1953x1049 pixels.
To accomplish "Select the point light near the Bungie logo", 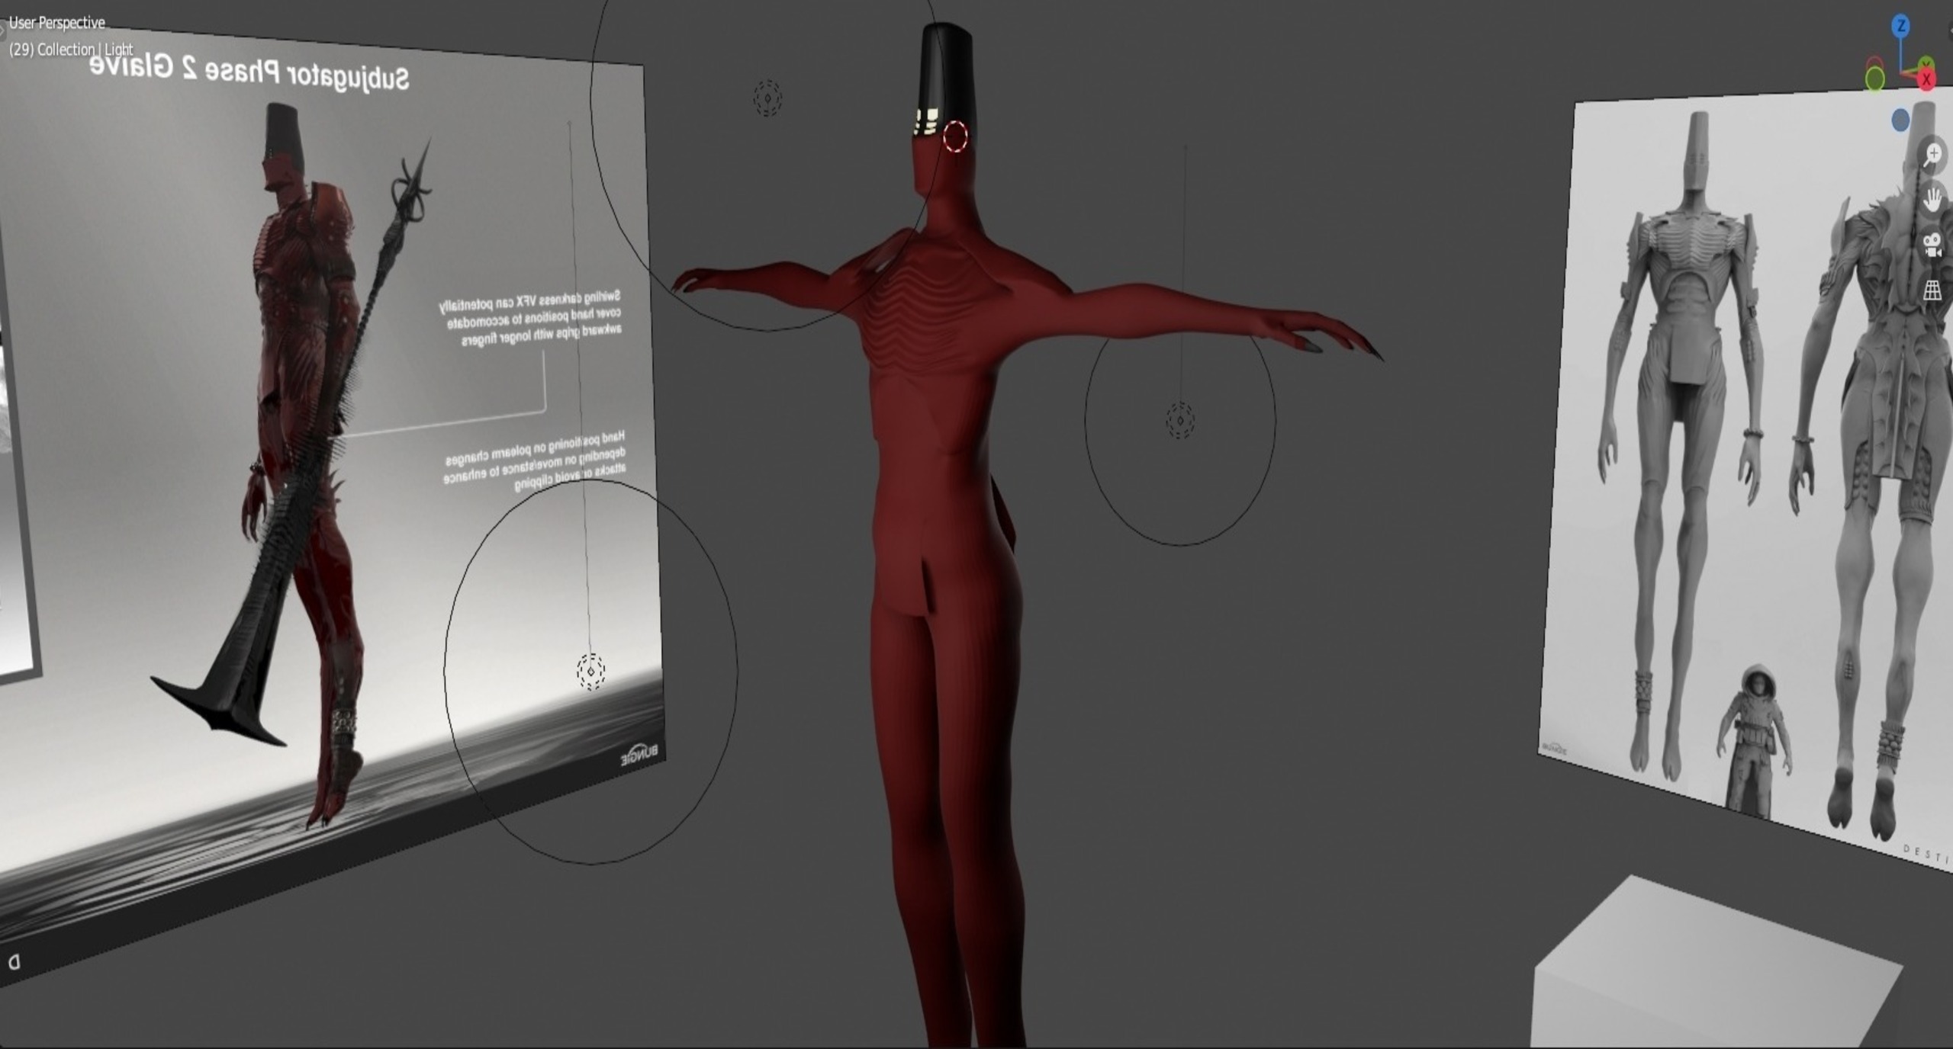I will click(590, 672).
